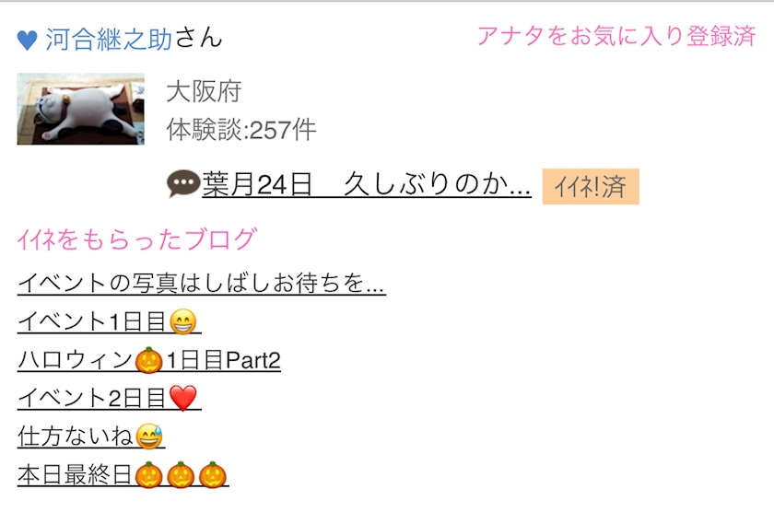This screenshot has height=524, width=774.
Task: Click the sweating smile emoji
Action: (x=149, y=437)
